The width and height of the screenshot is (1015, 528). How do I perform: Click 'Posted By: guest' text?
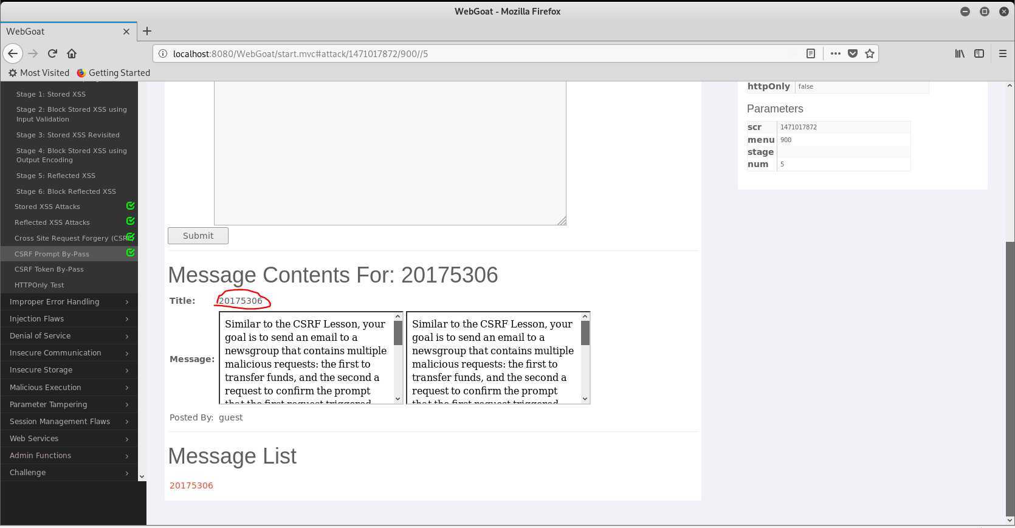[206, 417]
